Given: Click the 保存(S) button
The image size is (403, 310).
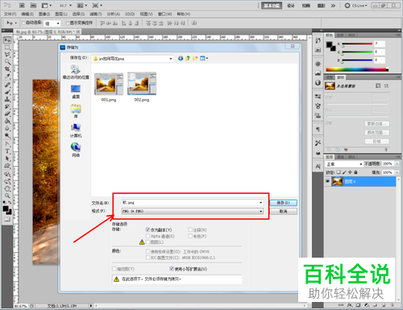Looking at the screenshot, I should (x=283, y=203).
